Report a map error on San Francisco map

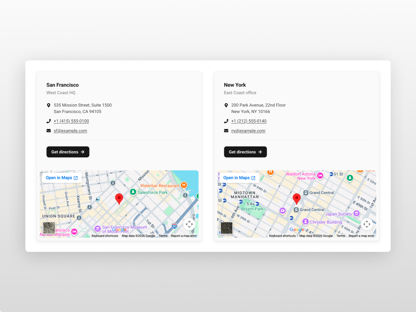tap(184, 236)
